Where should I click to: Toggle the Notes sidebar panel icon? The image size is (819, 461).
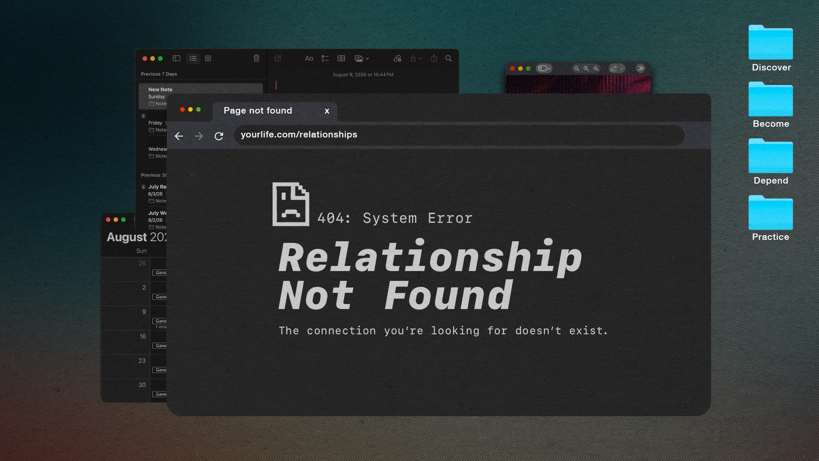coord(177,58)
